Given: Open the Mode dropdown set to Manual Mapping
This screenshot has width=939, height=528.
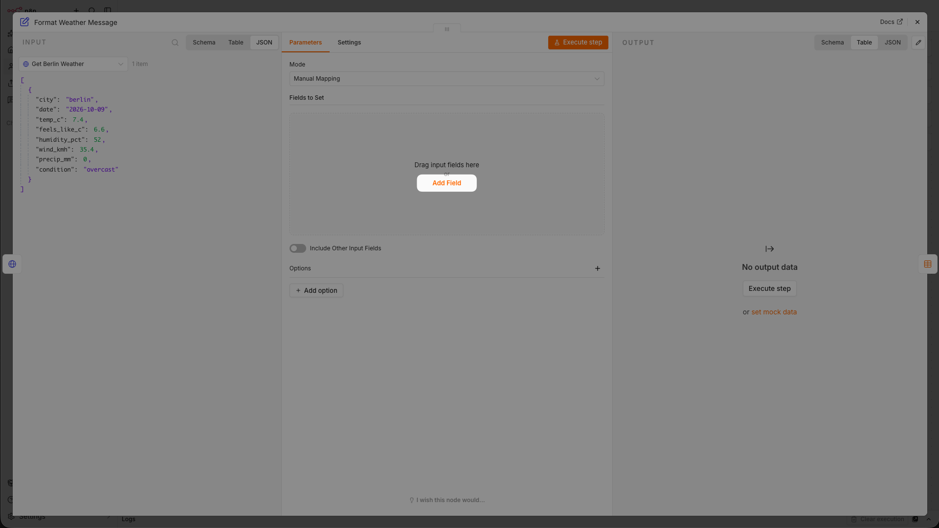Looking at the screenshot, I should 447,79.
